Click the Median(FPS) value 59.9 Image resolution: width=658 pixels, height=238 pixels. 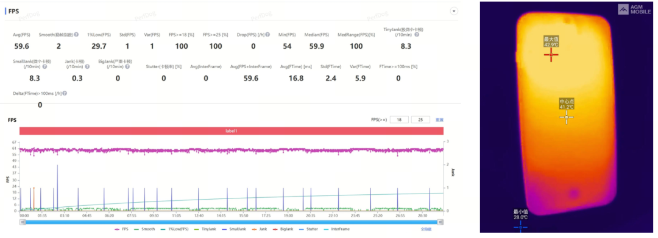pos(316,46)
